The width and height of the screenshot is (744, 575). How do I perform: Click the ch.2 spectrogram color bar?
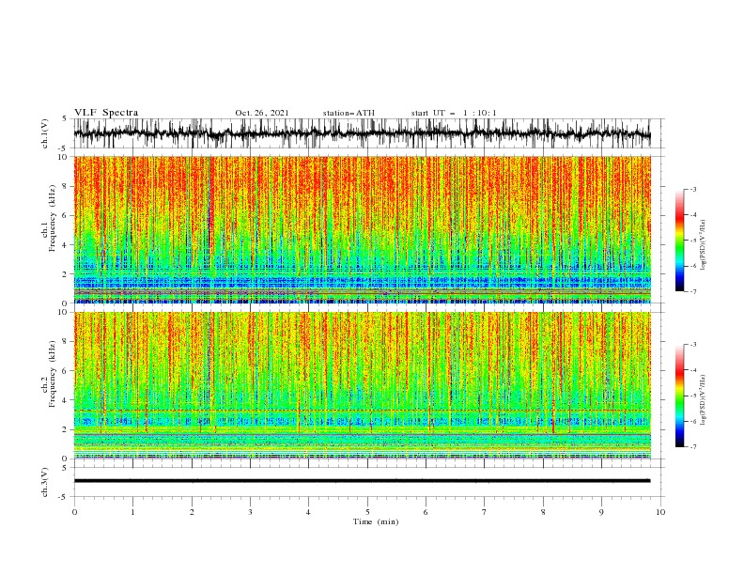[x=679, y=396]
